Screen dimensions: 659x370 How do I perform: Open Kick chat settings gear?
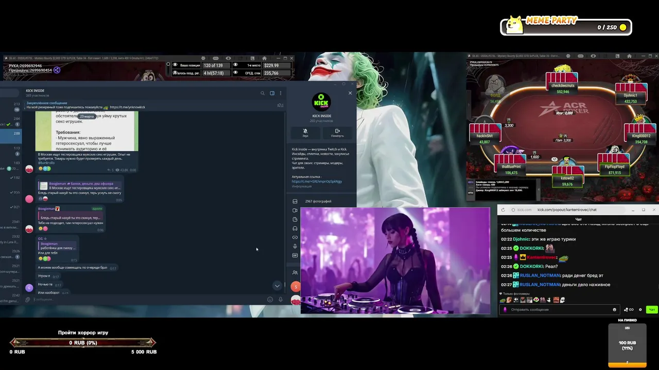coord(640,309)
